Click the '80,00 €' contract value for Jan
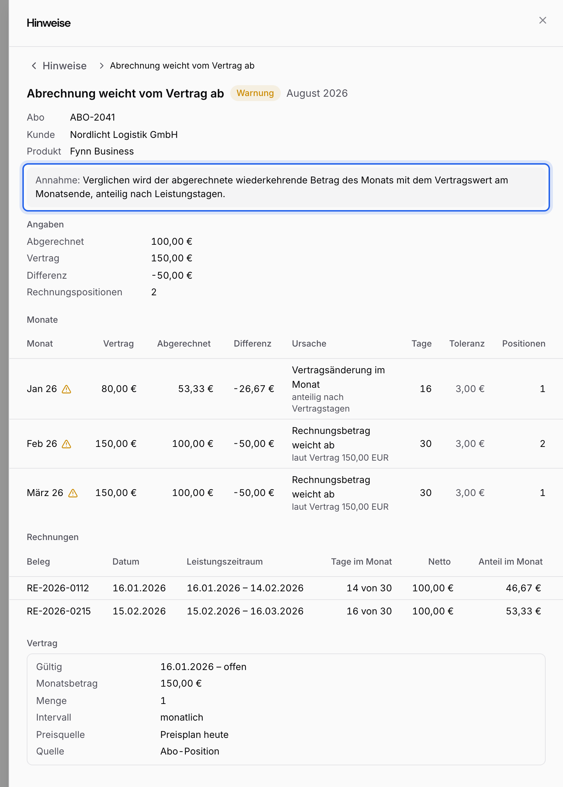 (x=119, y=389)
